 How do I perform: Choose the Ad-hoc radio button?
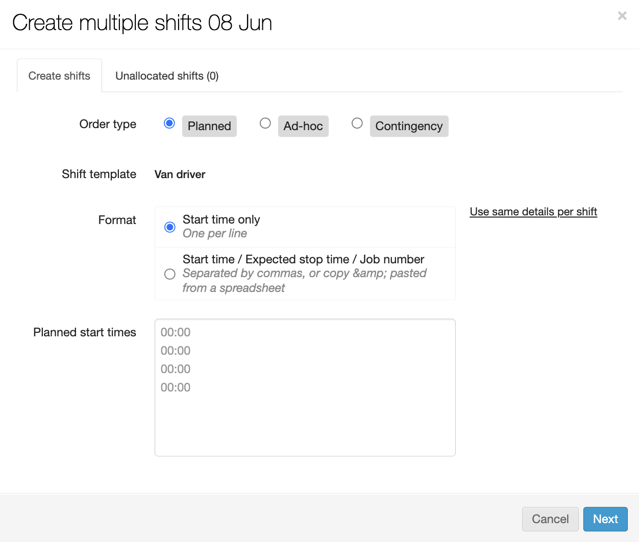click(x=265, y=124)
